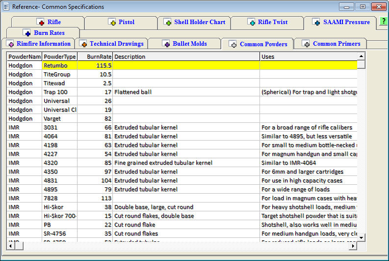Image resolution: width=389 pixels, height=261 pixels.
Task: Click the IMR 3031 powder type cell
Action: pos(60,127)
